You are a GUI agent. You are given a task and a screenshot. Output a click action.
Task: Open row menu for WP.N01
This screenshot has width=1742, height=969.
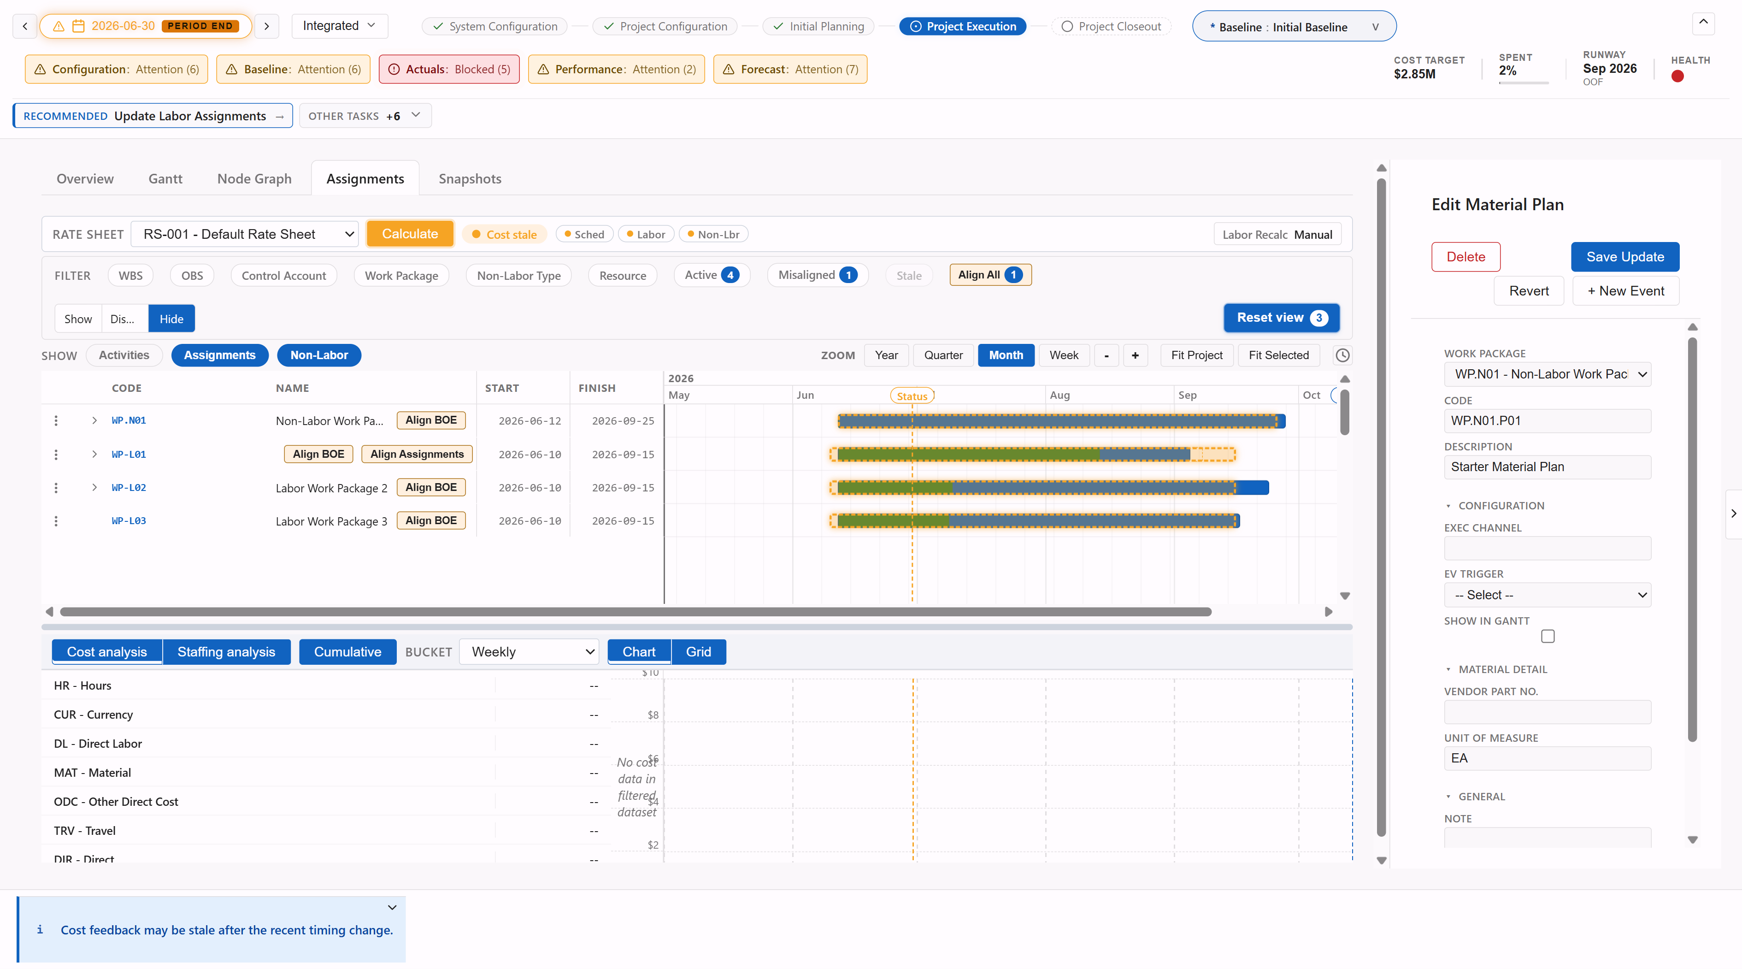(x=56, y=420)
